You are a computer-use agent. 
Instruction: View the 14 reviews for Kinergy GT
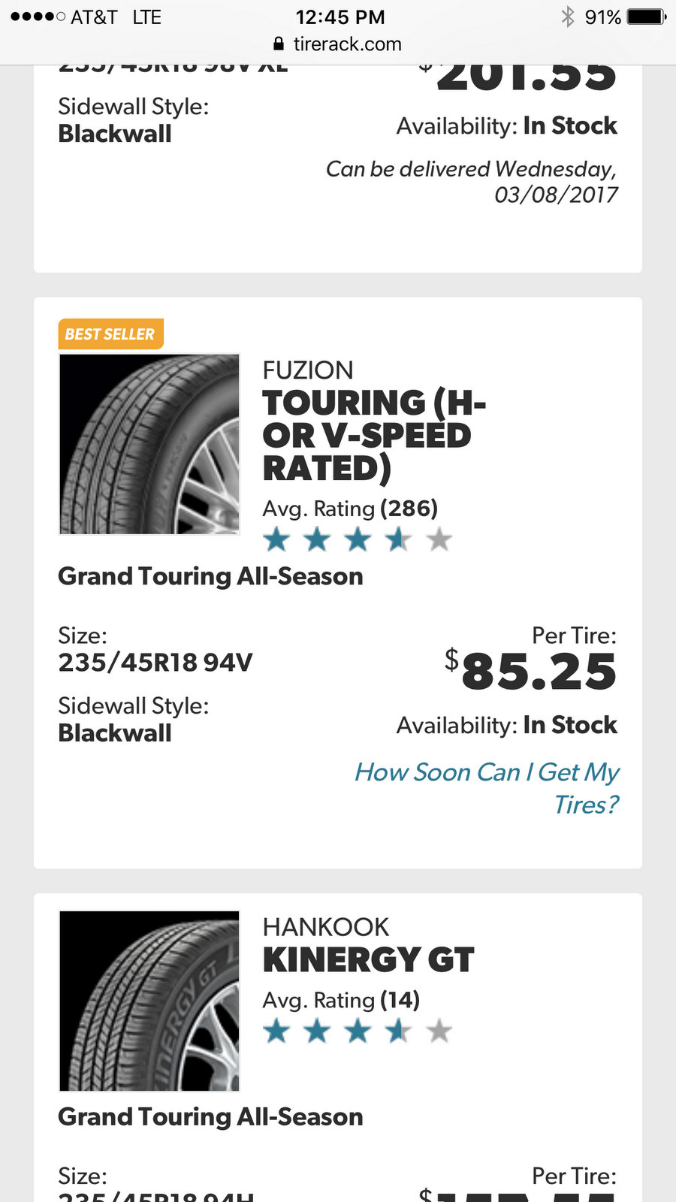pos(400,1000)
